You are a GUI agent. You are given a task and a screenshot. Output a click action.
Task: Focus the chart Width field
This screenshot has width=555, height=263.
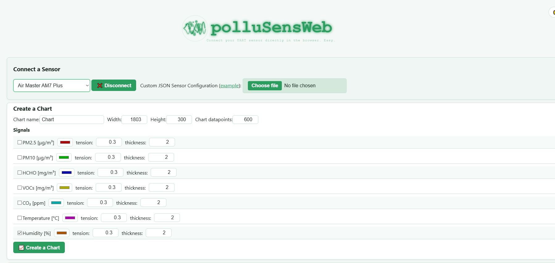point(134,120)
